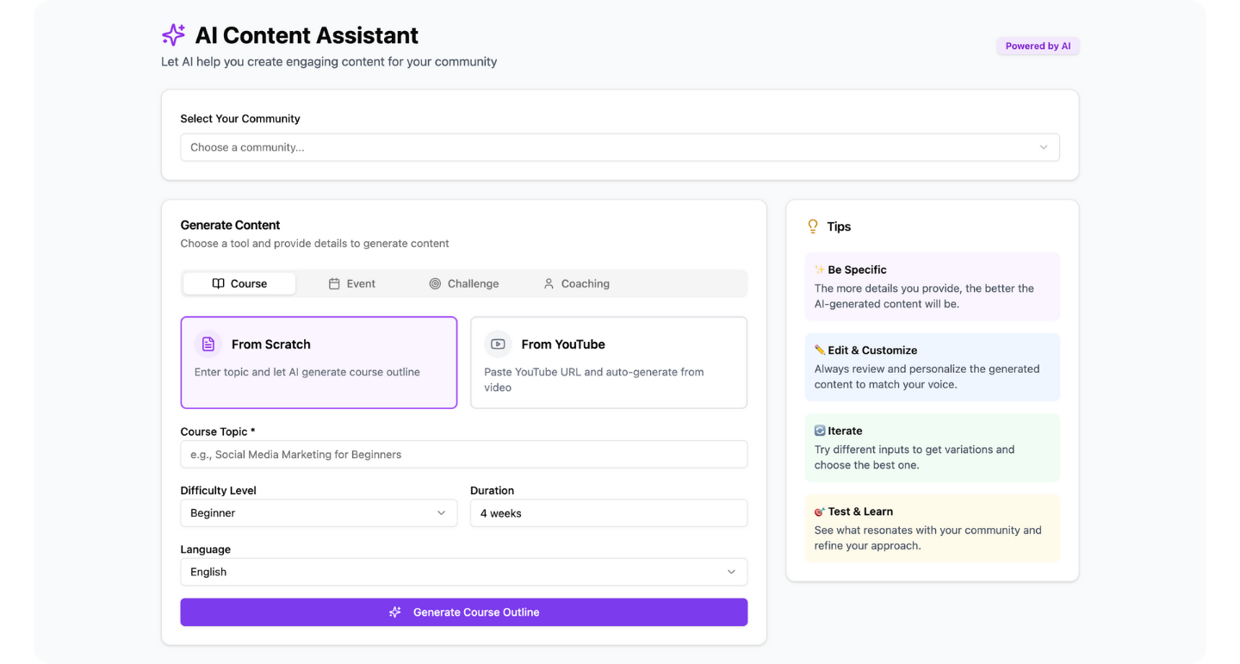This screenshot has height=664, width=1240.
Task: Focus the Course Topic input field
Action: 463,455
